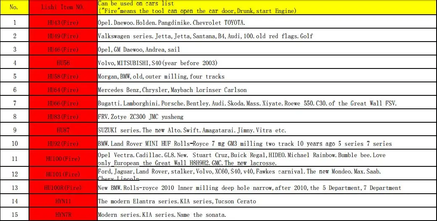
Task: Select row number 11 cell
Action: pyautogui.click(x=15, y=158)
